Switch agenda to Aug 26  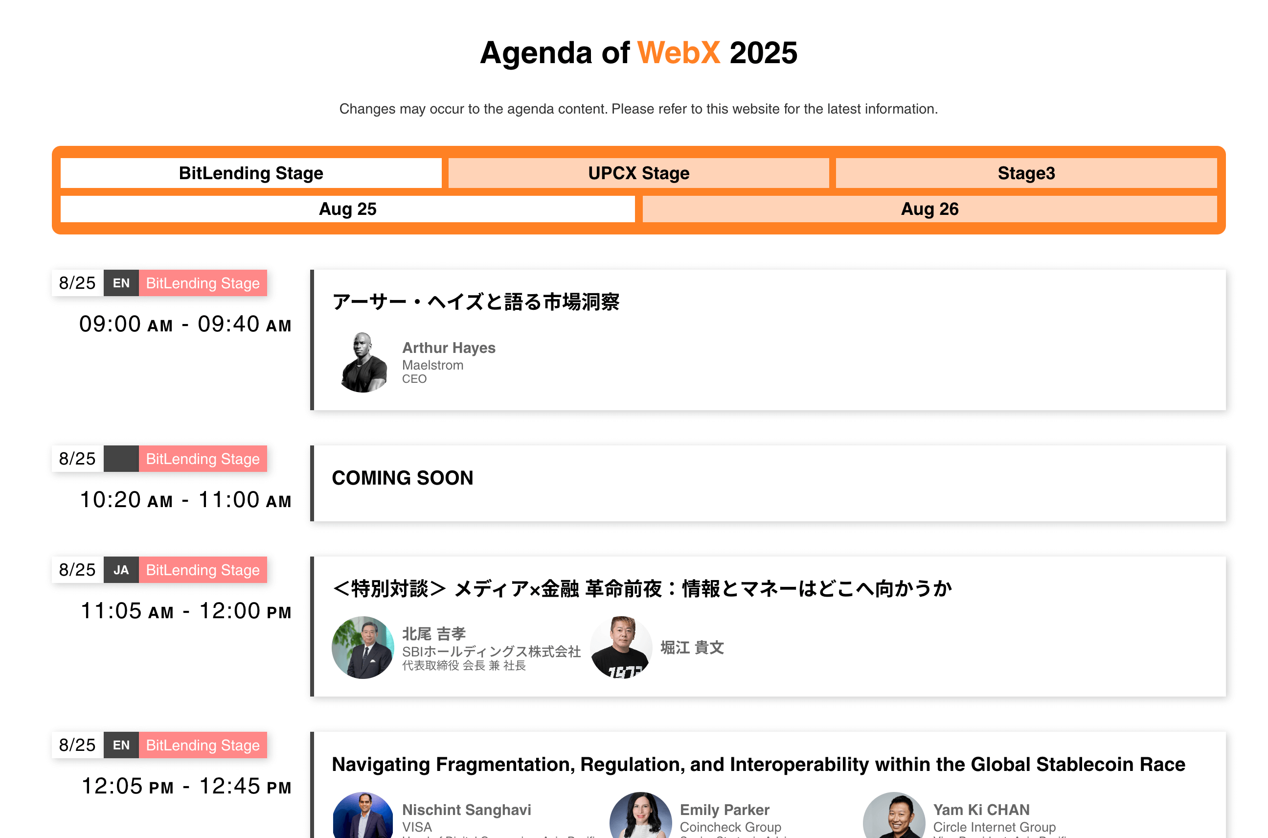point(929,209)
